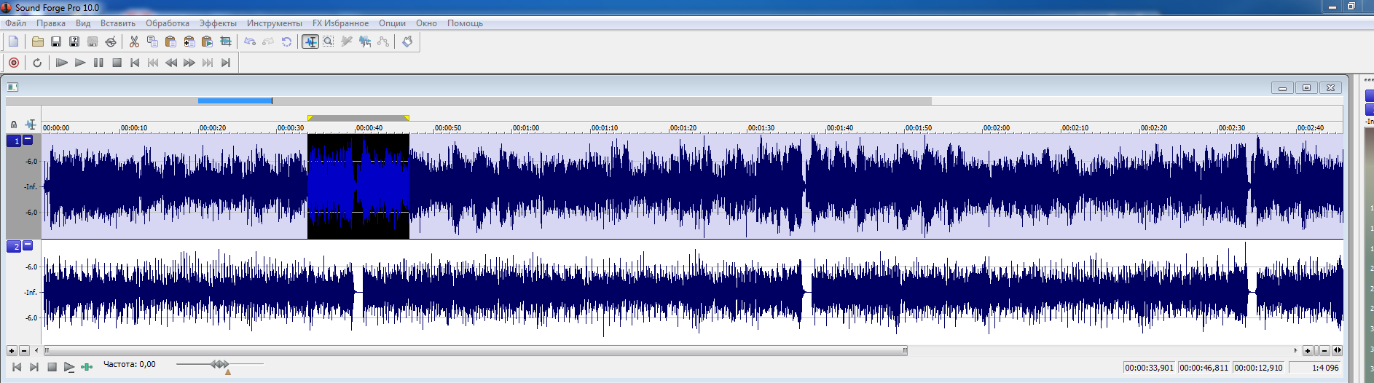Image resolution: width=1374 pixels, height=383 pixels.
Task: Toggle the lock icon beside the time ruler
Action: point(14,125)
